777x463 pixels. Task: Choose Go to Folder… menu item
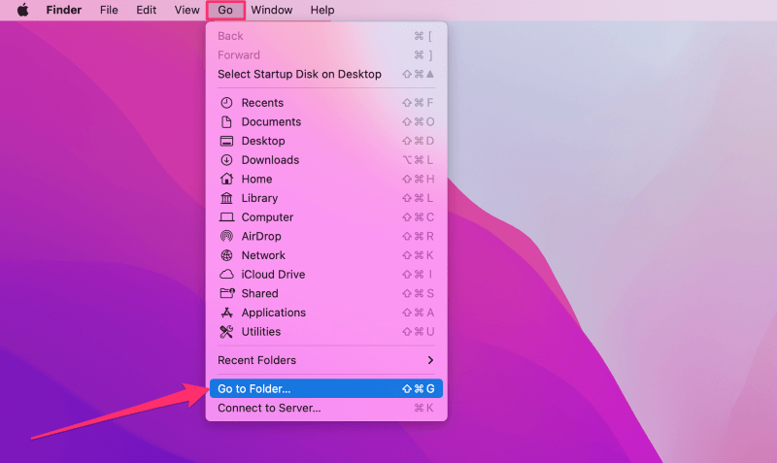coord(326,388)
